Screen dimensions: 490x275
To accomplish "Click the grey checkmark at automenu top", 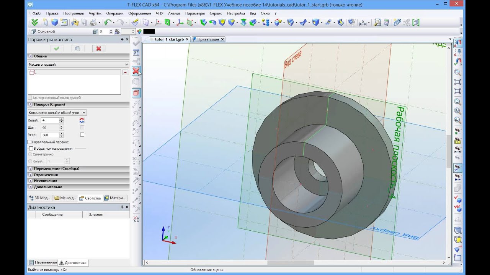I will (136, 43).
